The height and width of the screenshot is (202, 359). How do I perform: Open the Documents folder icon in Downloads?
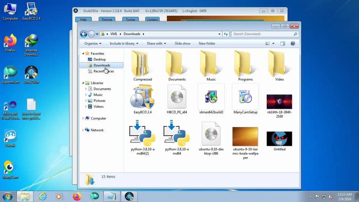(177, 64)
